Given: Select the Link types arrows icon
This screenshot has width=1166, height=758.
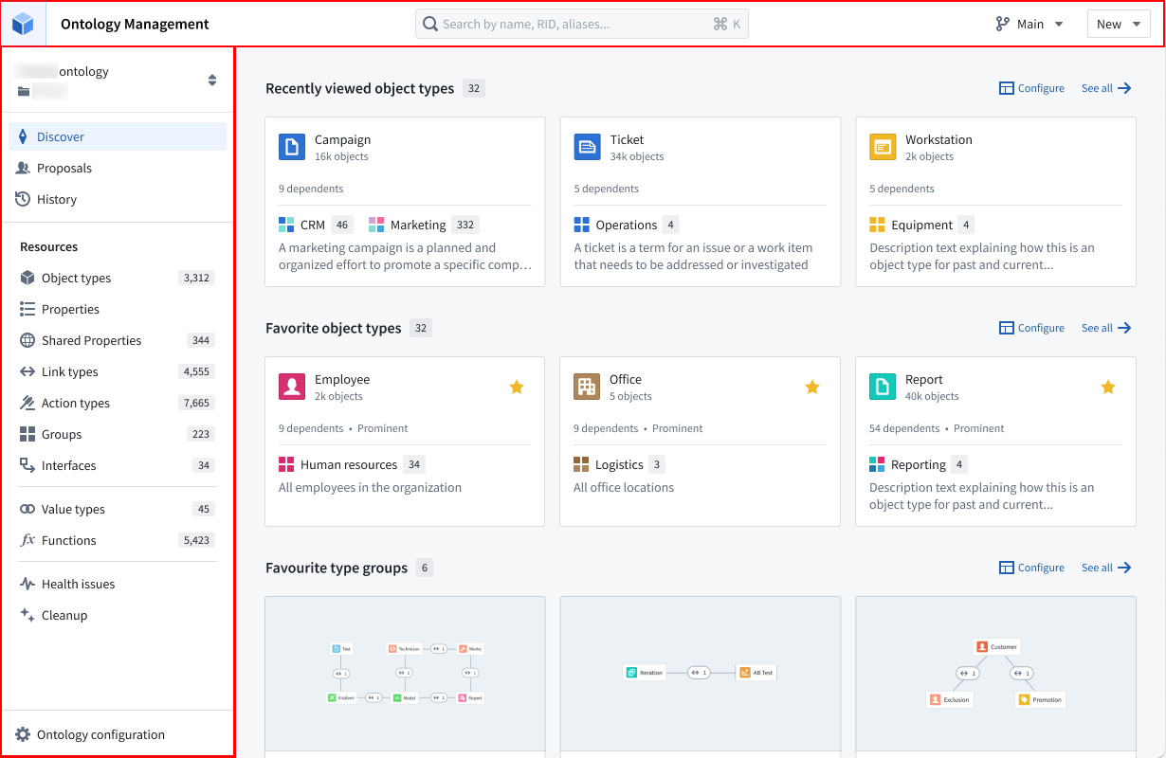Looking at the screenshot, I should pos(27,371).
